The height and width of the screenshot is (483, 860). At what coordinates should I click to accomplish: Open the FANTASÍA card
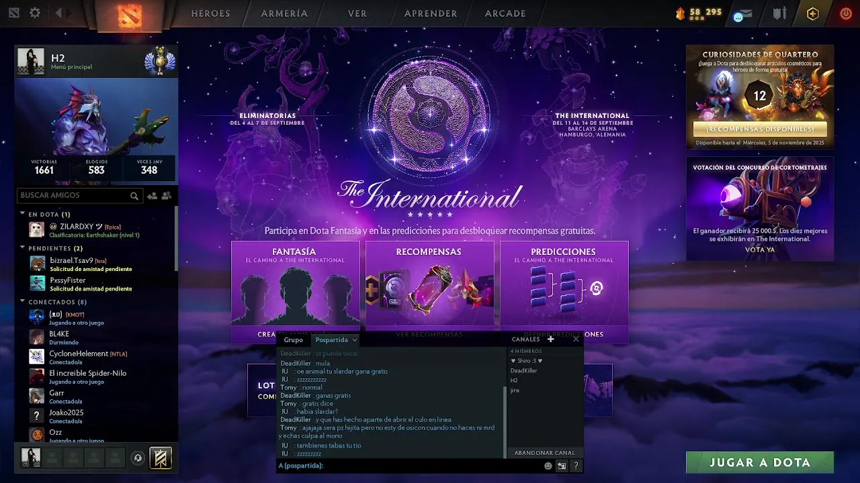(295, 292)
